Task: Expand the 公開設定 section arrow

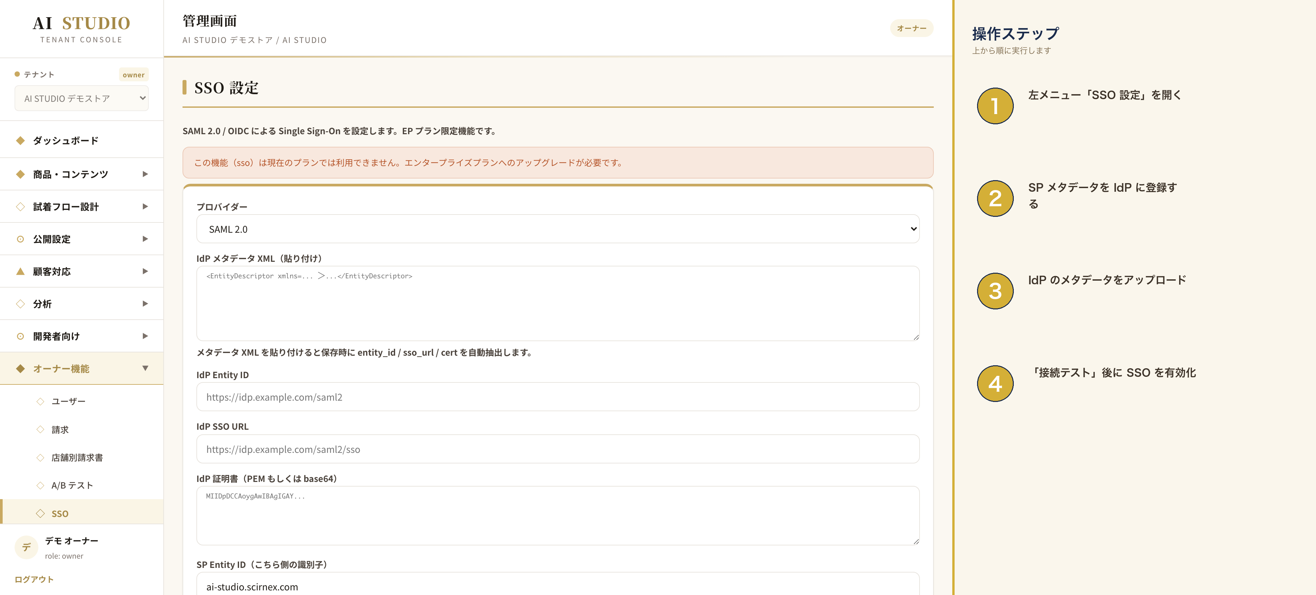Action: (145, 239)
